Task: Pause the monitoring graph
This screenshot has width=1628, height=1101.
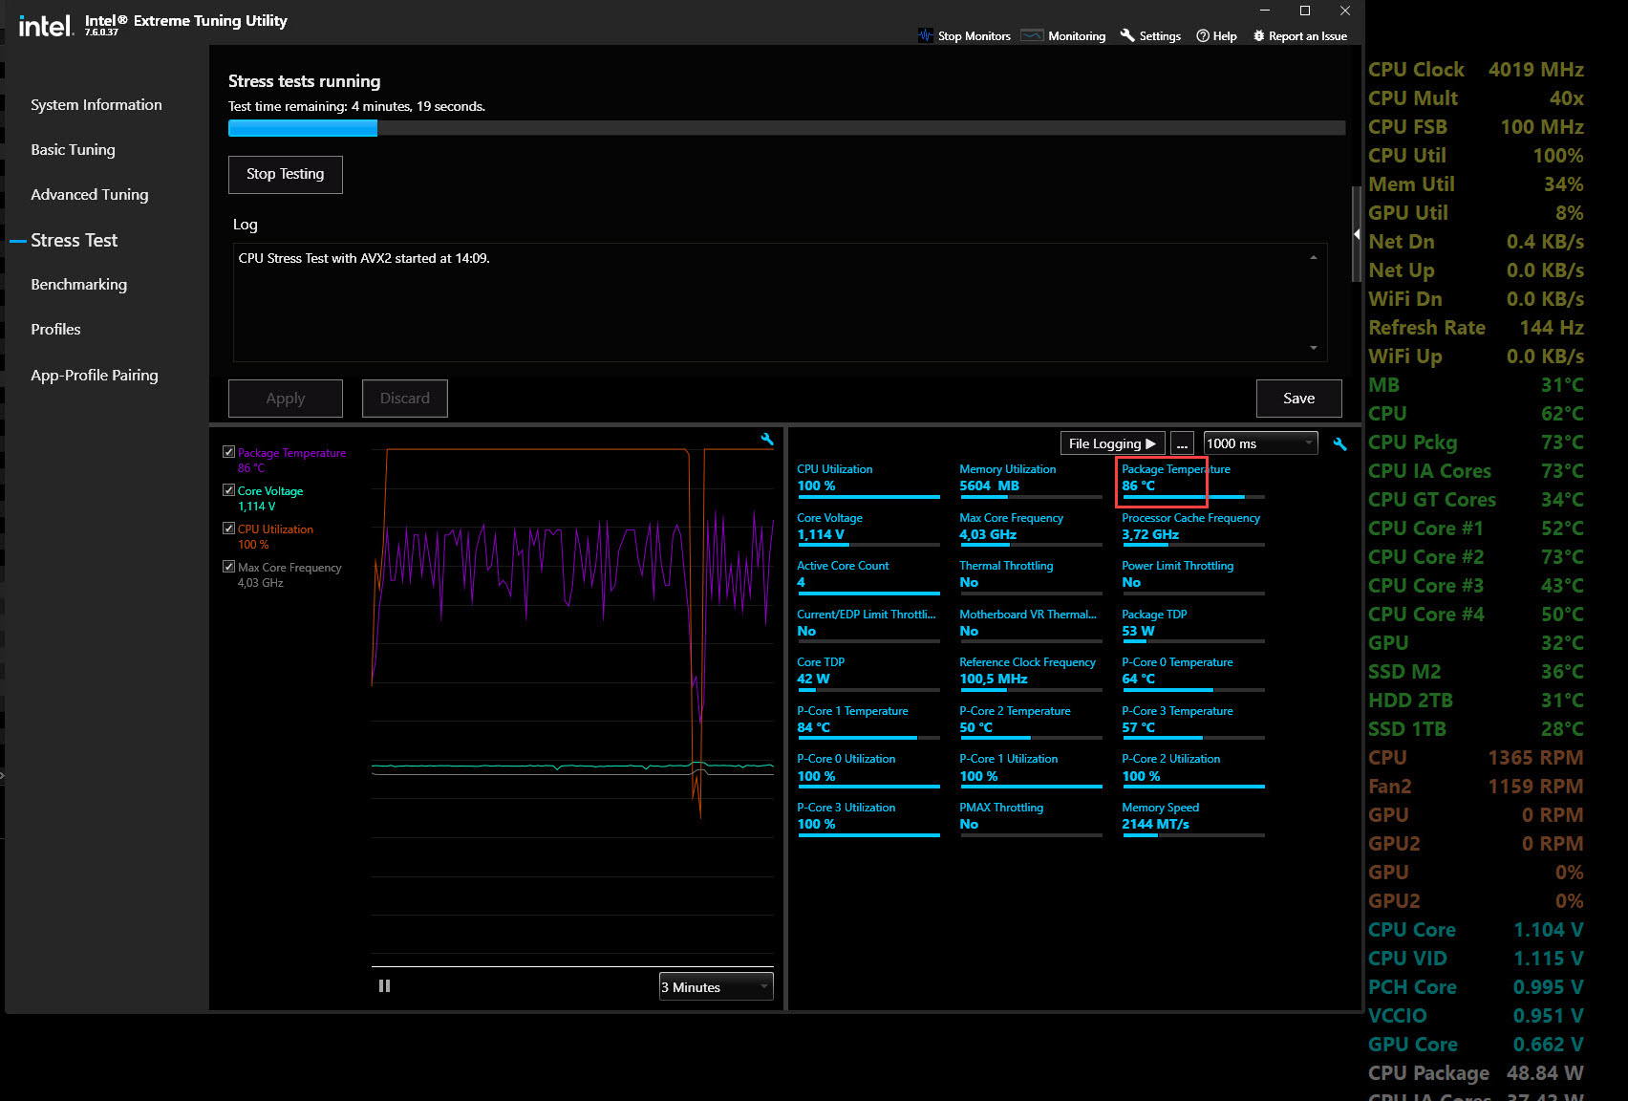Action: click(384, 986)
